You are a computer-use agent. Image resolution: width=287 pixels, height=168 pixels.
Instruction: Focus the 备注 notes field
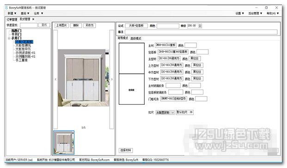pyautogui.click(x=201, y=32)
